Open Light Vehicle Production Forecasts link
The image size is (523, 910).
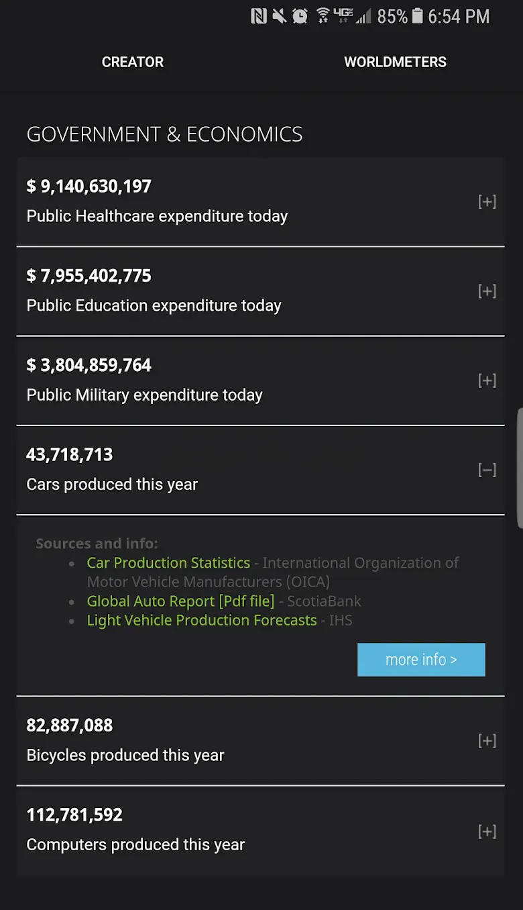(201, 620)
